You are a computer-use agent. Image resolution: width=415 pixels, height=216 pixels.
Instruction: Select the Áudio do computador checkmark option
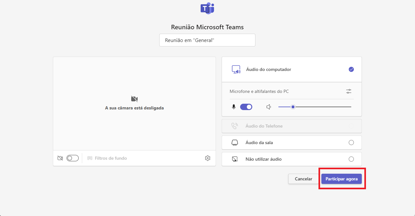point(351,69)
